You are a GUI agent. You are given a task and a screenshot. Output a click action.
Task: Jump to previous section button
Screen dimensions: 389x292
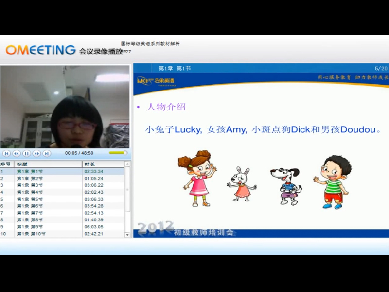coord(6,153)
